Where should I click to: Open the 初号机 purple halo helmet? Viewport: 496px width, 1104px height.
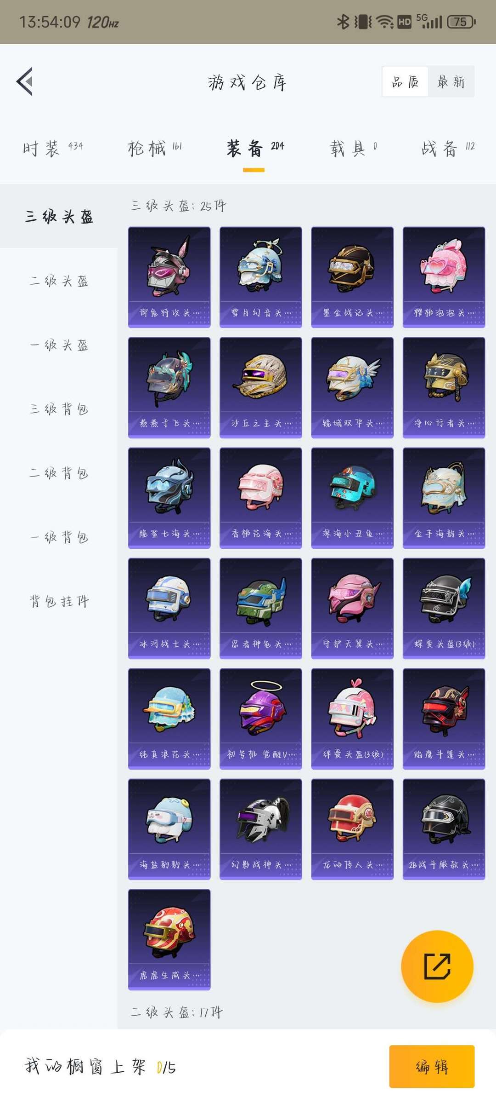(x=260, y=719)
